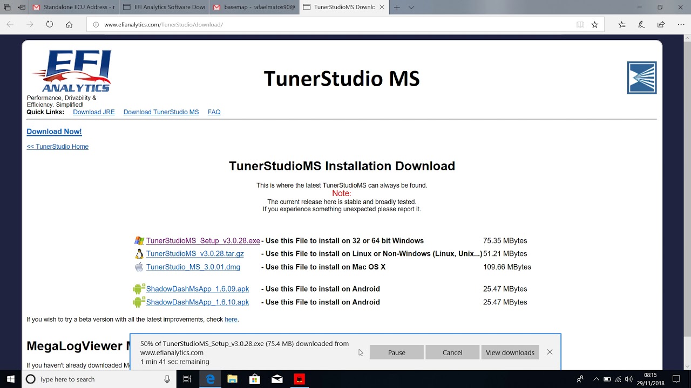The image size is (691, 388).
Task: Open File Explorer from taskbar
Action: pos(232,379)
